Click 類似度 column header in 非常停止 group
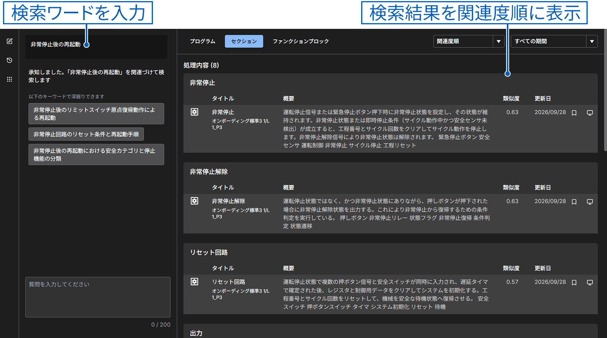 click(511, 99)
